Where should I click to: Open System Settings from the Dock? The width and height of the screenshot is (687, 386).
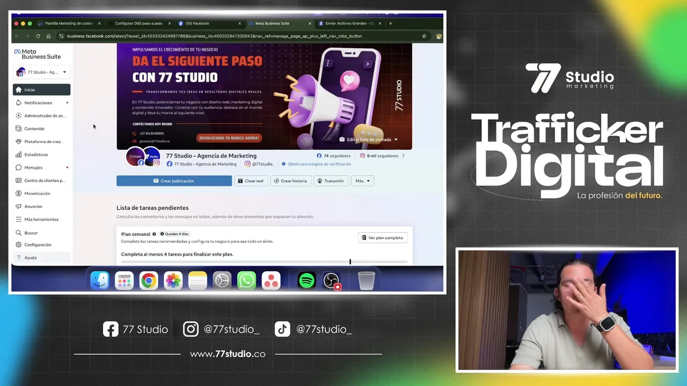[222, 280]
